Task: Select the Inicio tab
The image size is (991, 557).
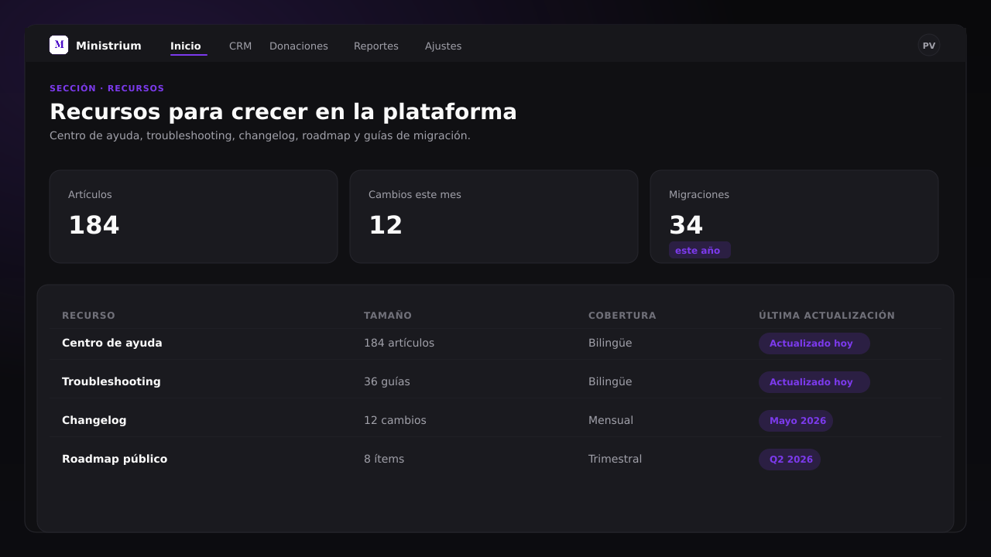Action: [x=186, y=46]
